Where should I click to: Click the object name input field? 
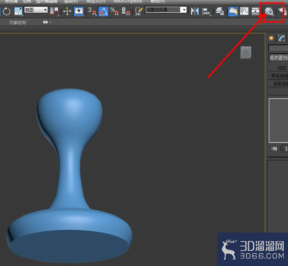click(278, 48)
